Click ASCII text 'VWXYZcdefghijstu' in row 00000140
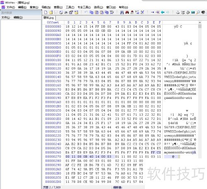The height and width of the screenshot is (189, 207). coord(180,77)
